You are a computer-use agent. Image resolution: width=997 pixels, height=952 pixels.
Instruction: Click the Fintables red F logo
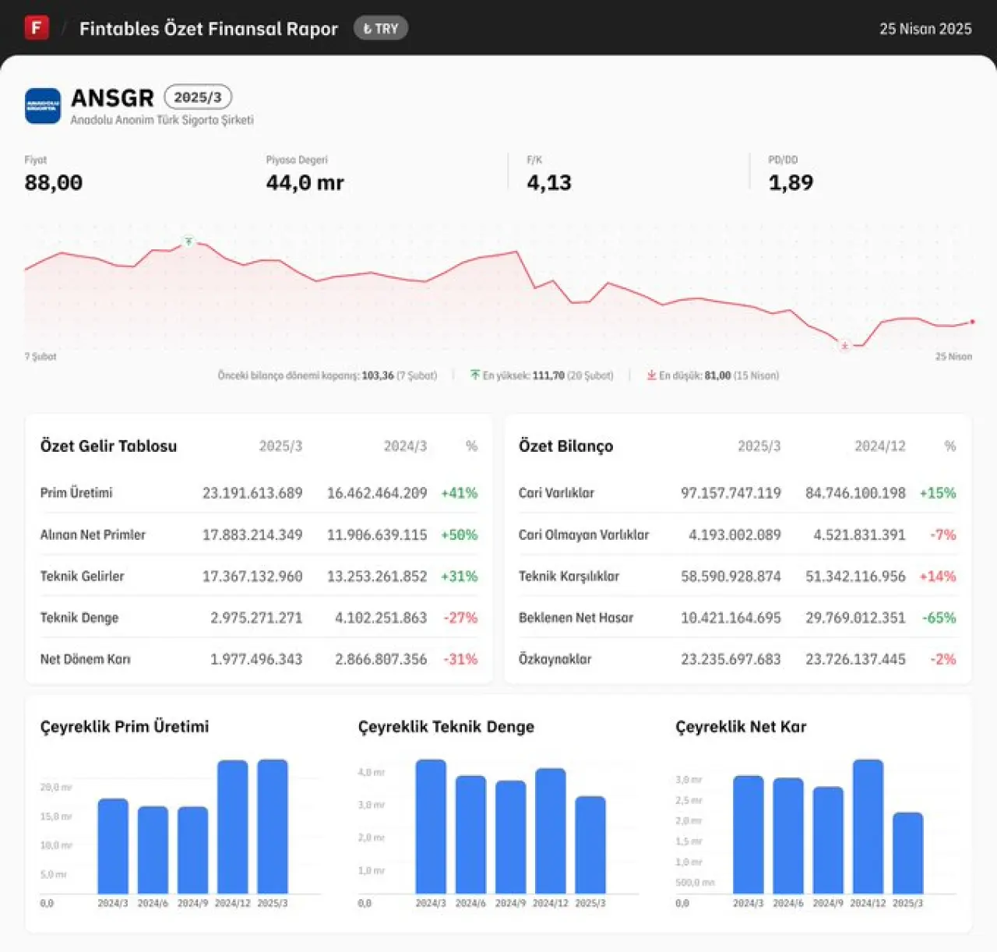(37, 28)
